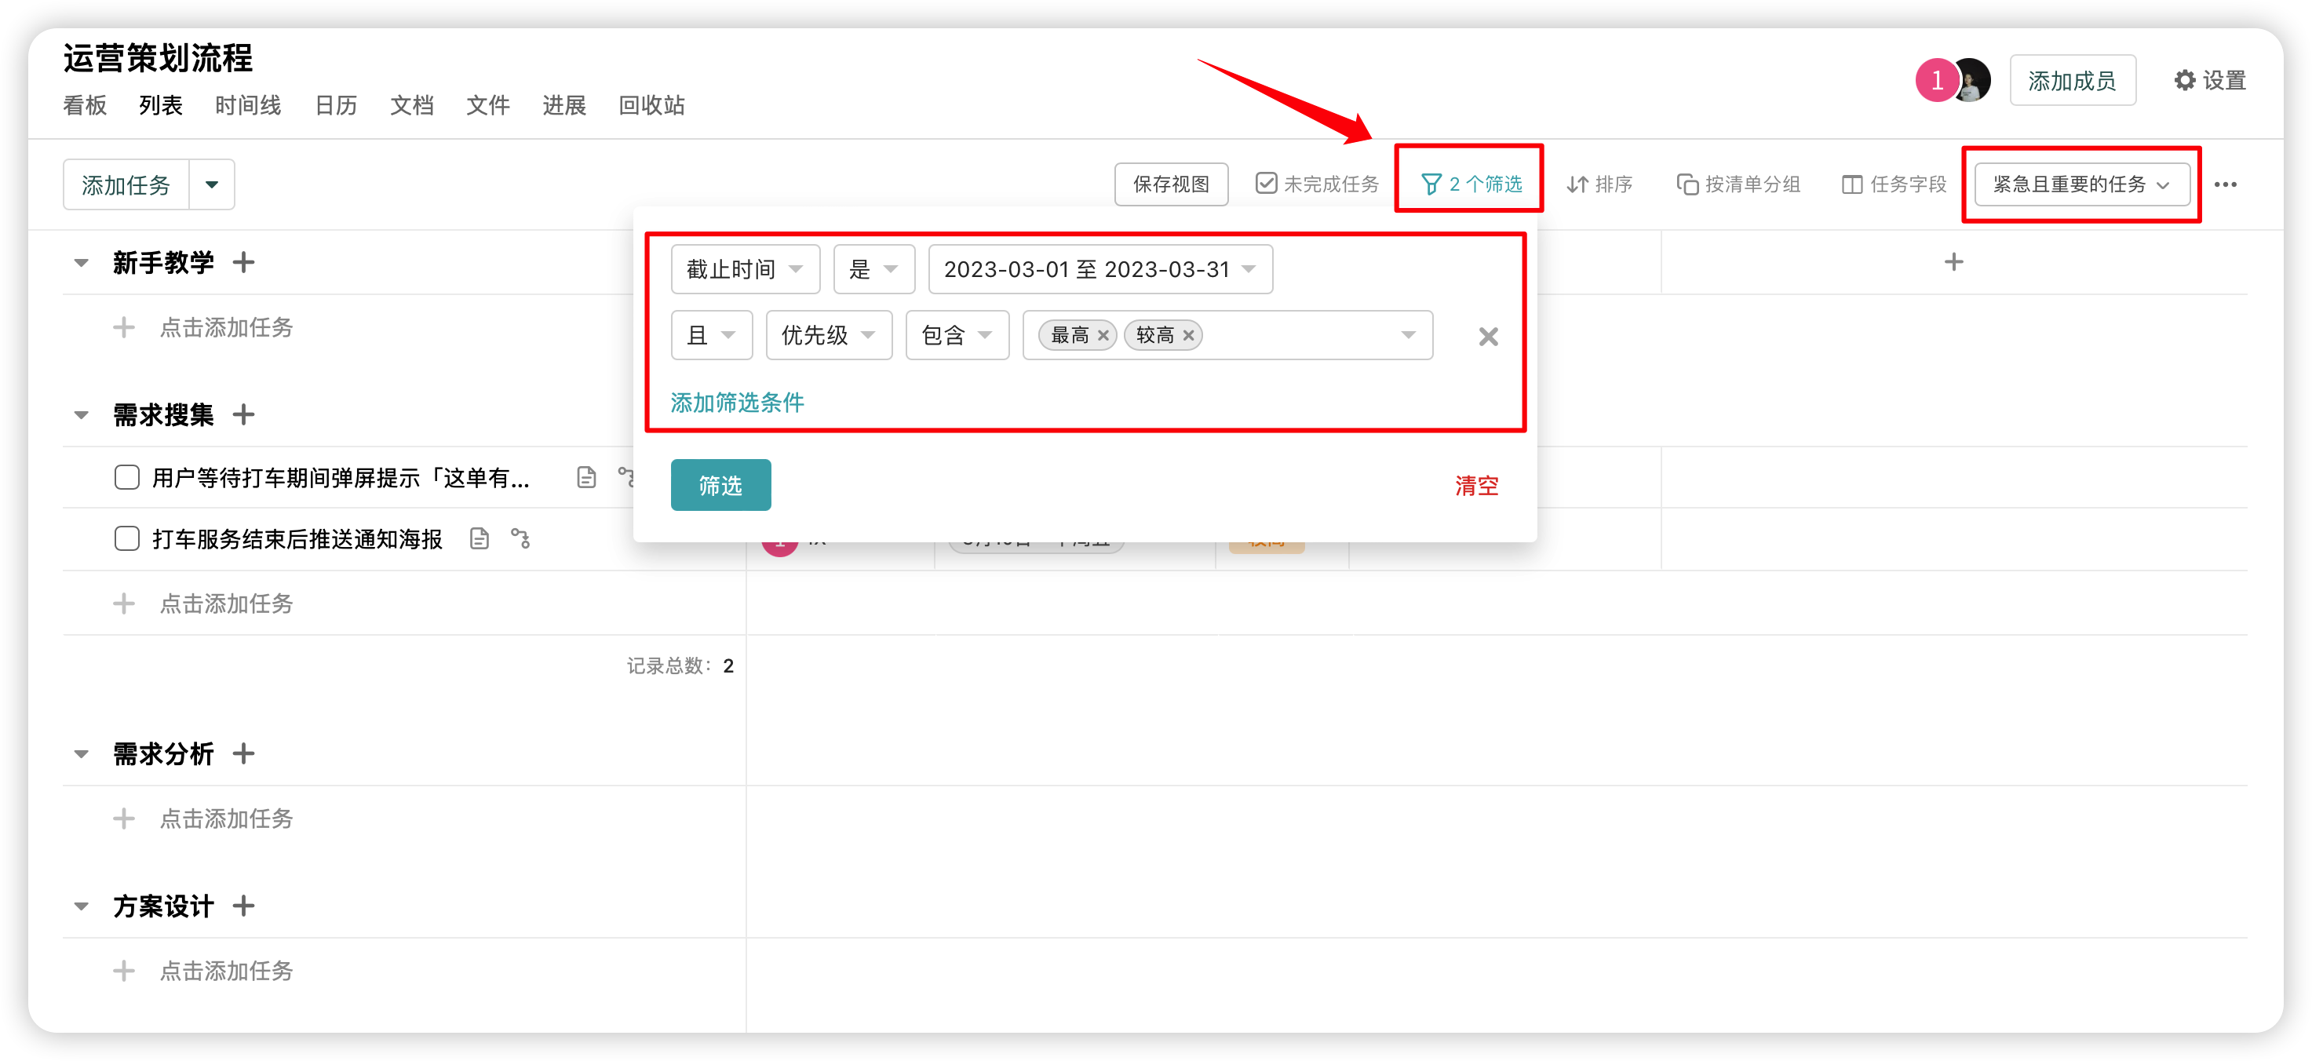Click the document icon on 打车服务结束后推送通知海报
Screen dimensions: 2312x1061
coord(480,538)
